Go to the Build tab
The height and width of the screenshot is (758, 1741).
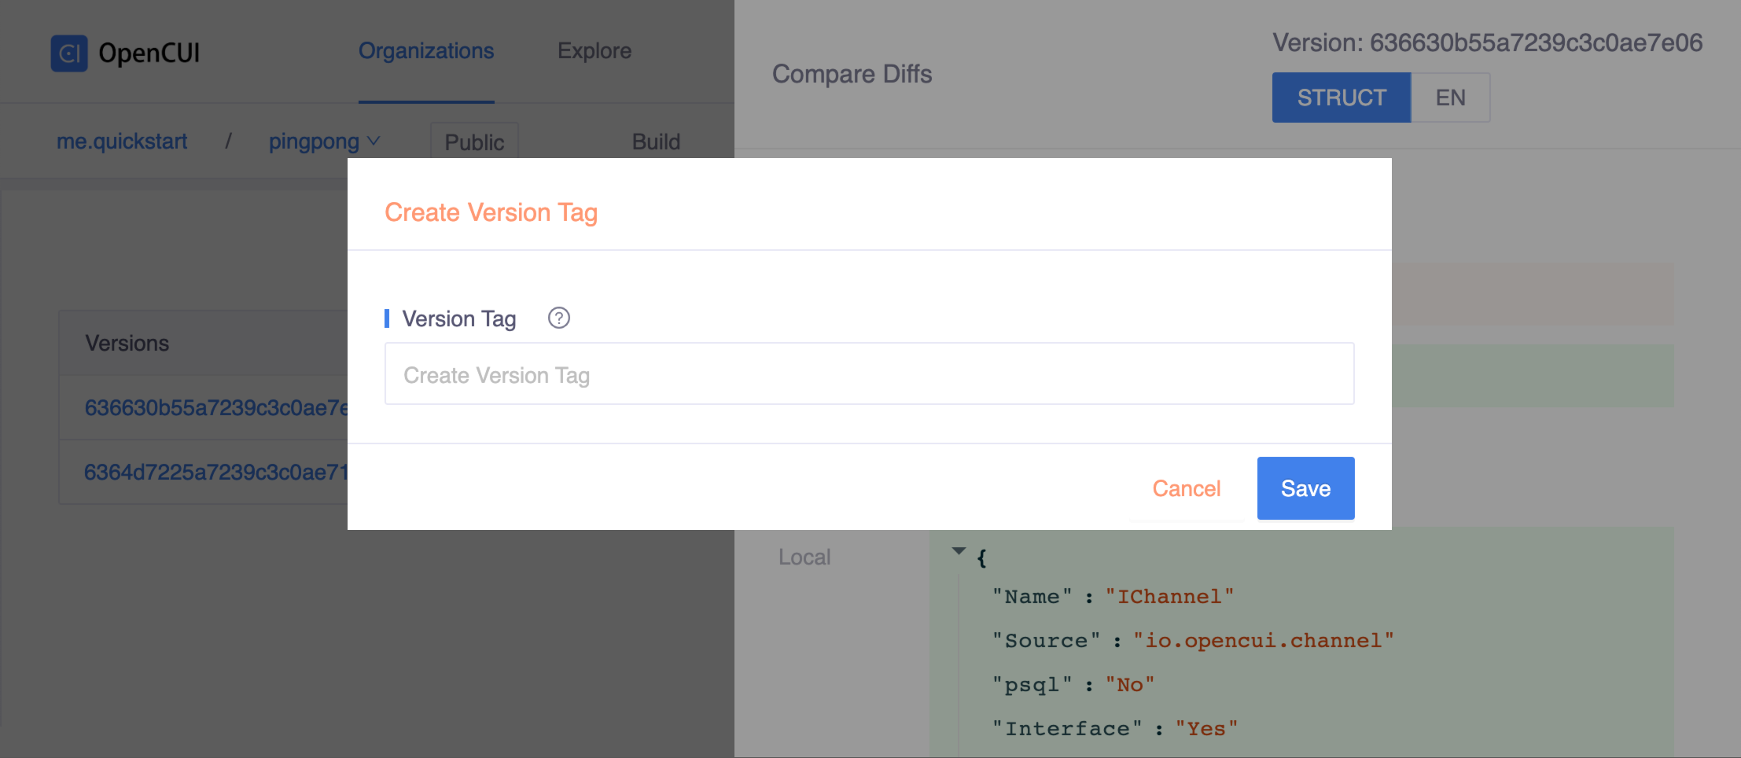656,142
